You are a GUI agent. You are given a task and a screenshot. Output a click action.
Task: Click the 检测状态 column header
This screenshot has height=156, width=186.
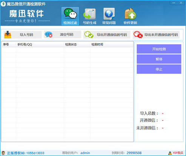click(x=77, y=45)
